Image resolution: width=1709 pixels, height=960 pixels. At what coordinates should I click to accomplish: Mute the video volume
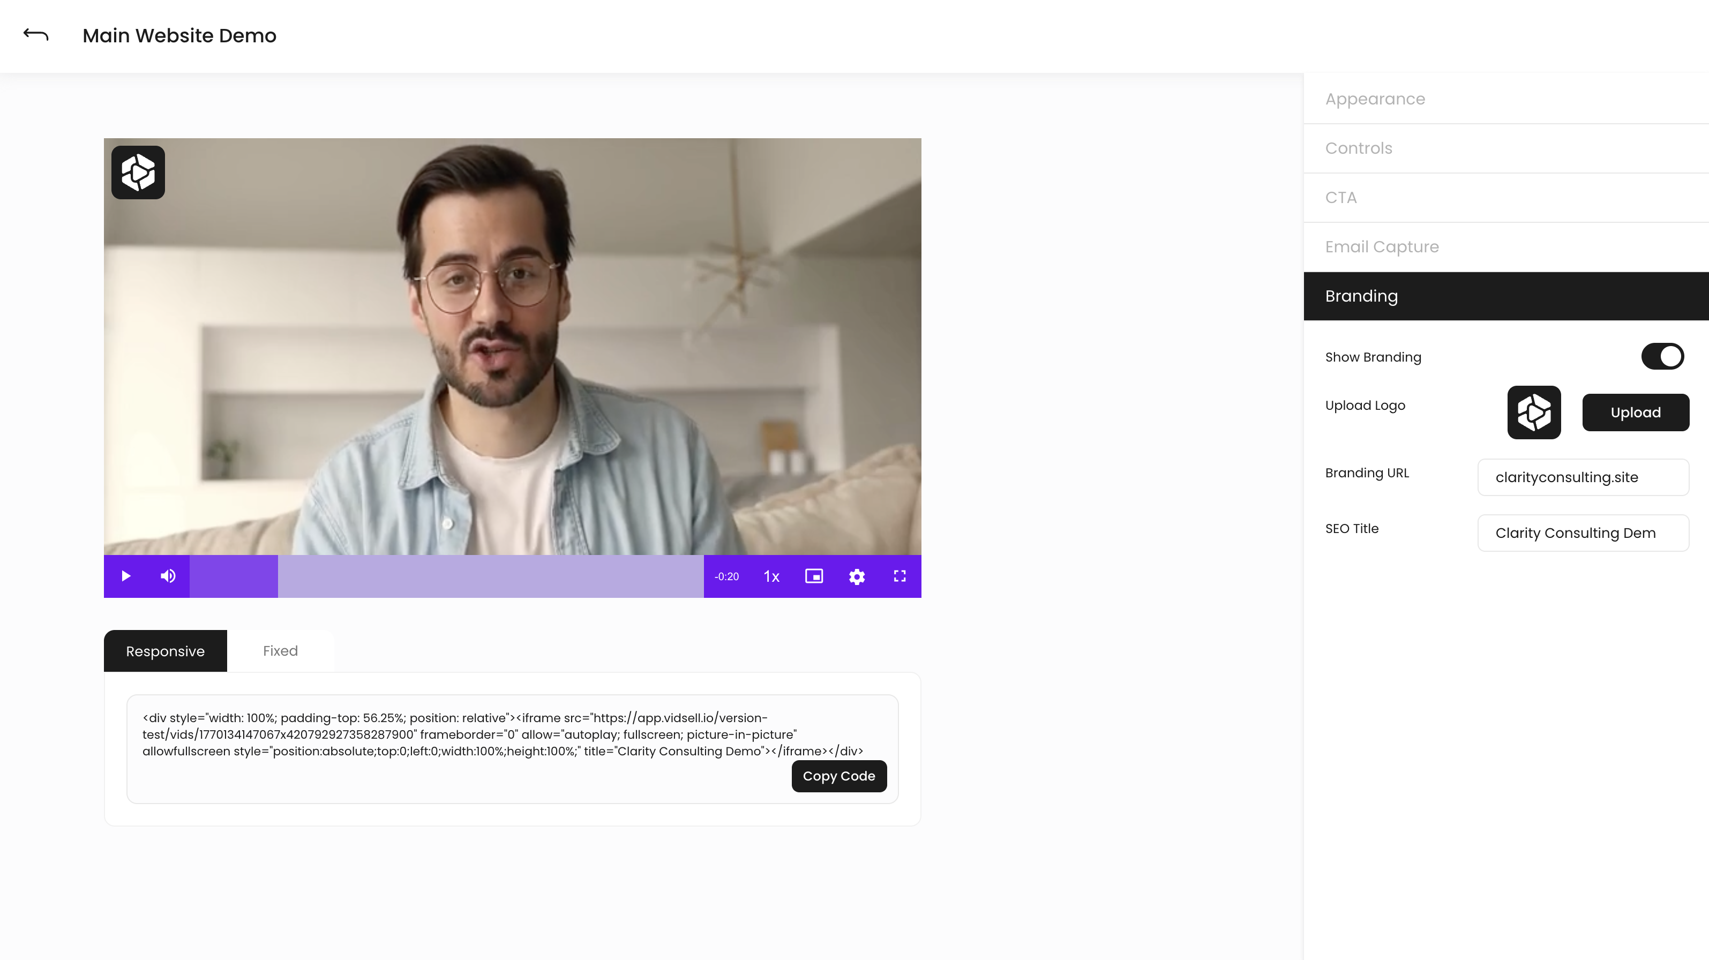pos(167,576)
